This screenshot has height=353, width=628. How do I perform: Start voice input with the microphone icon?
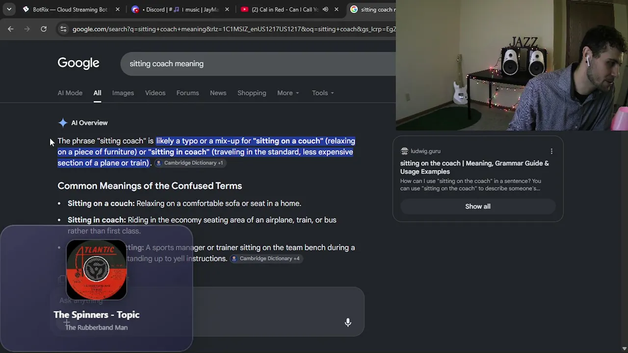pyautogui.click(x=348, y=322)
